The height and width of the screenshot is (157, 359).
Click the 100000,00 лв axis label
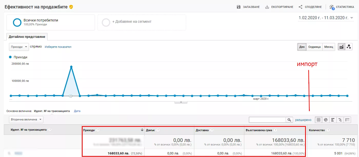tap(20, 81)
